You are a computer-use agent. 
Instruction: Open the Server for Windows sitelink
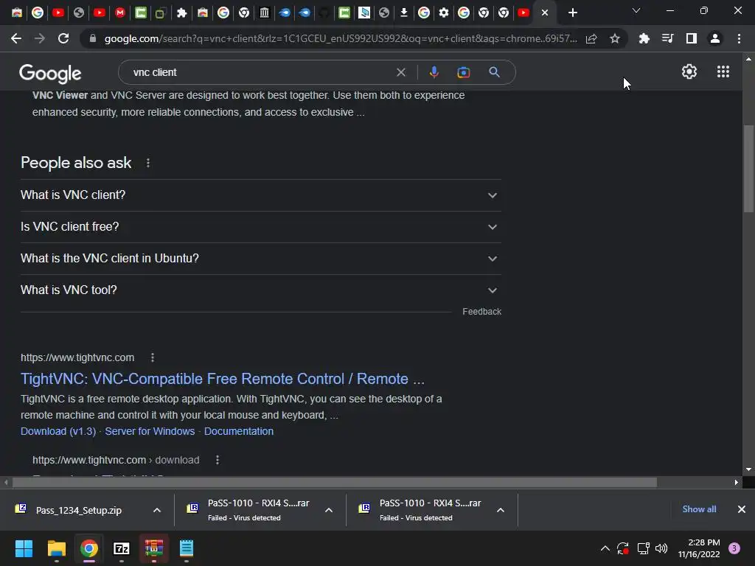coord(150,431)
